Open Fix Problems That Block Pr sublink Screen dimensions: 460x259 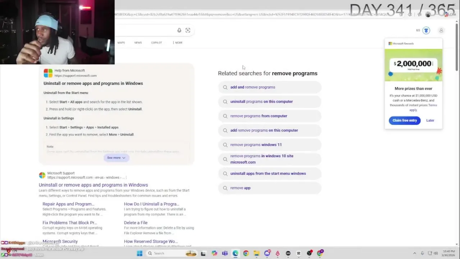70,223
